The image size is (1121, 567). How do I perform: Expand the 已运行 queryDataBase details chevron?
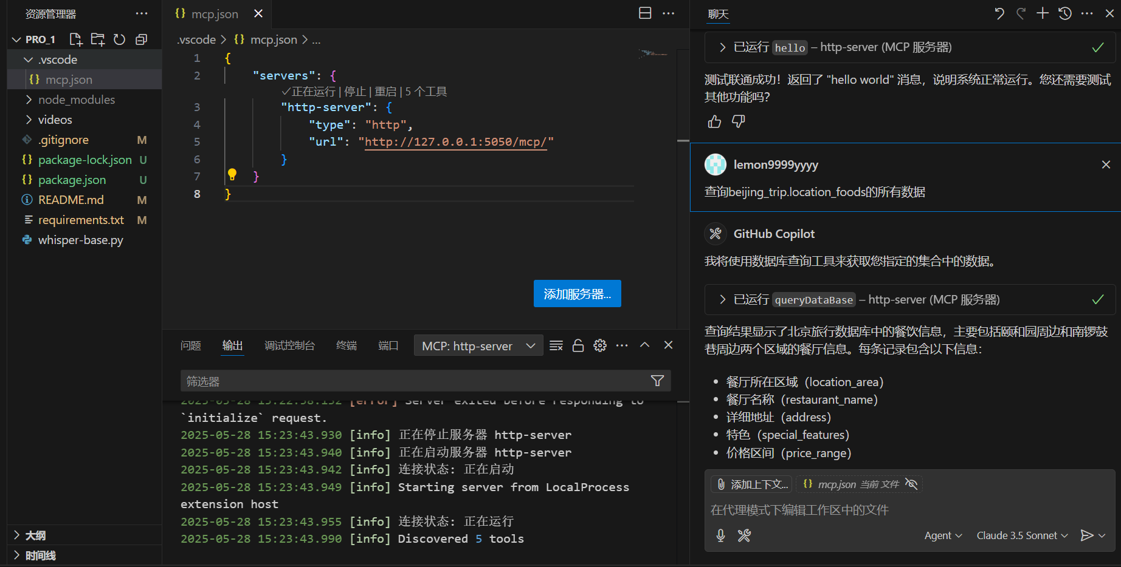[x=722, y=299]
